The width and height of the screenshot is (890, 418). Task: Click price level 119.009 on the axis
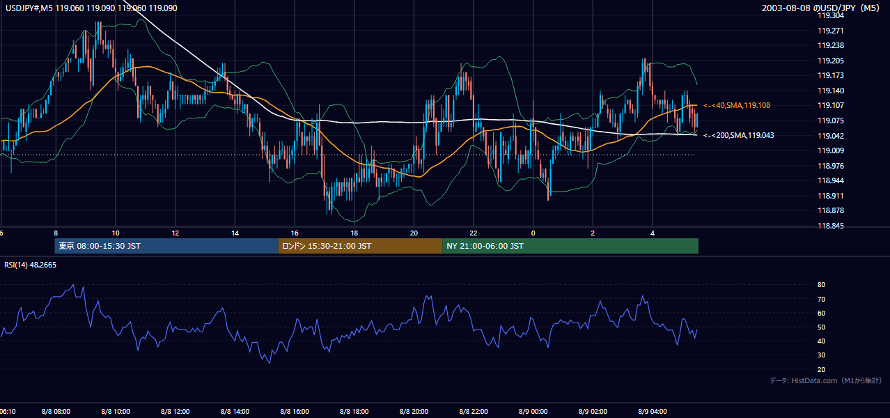(x=830, y=150)
